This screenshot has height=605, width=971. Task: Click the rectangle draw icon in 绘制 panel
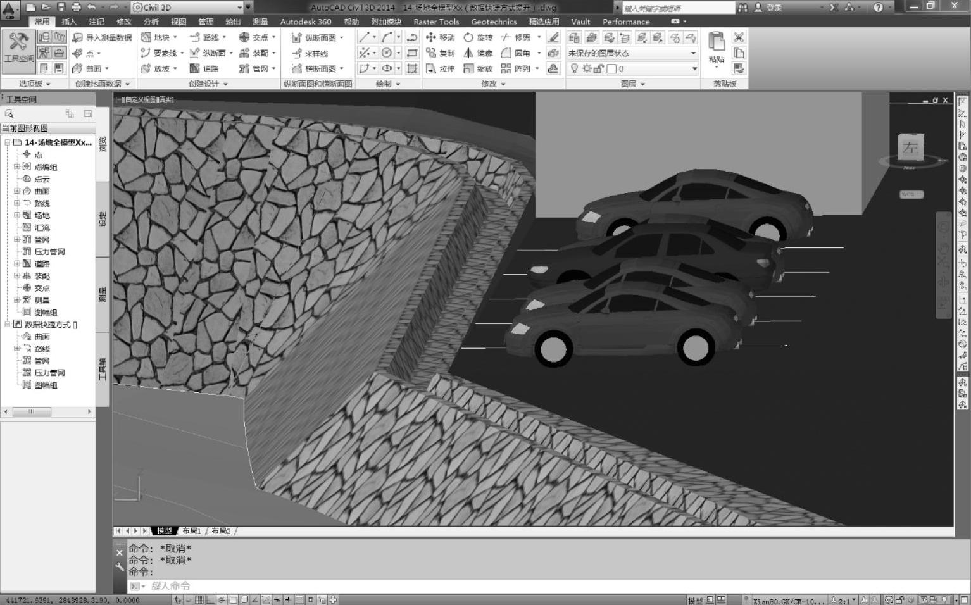point(412,53)
